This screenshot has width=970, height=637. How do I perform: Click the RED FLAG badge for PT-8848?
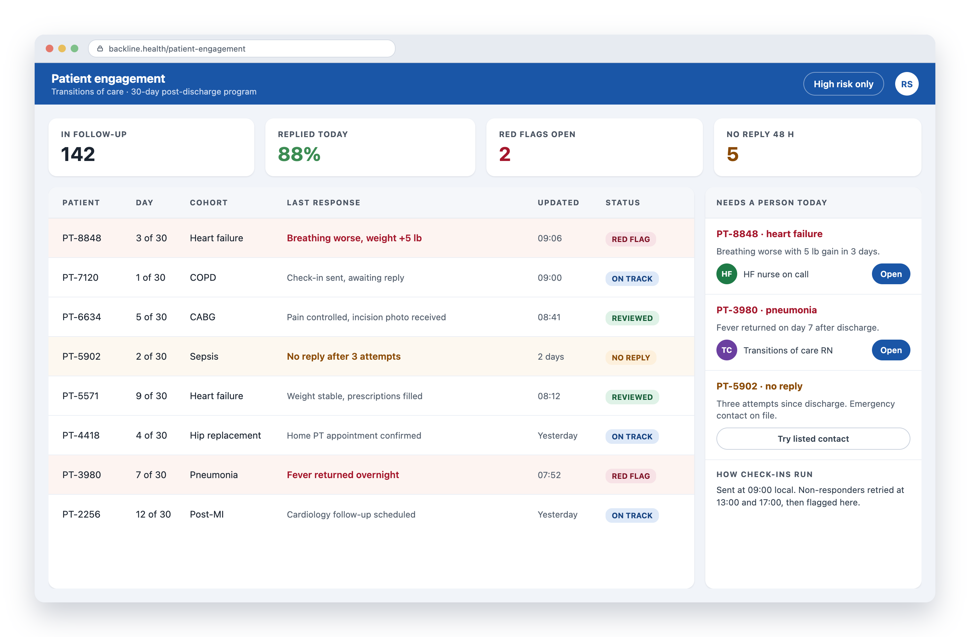pos(630,239)
